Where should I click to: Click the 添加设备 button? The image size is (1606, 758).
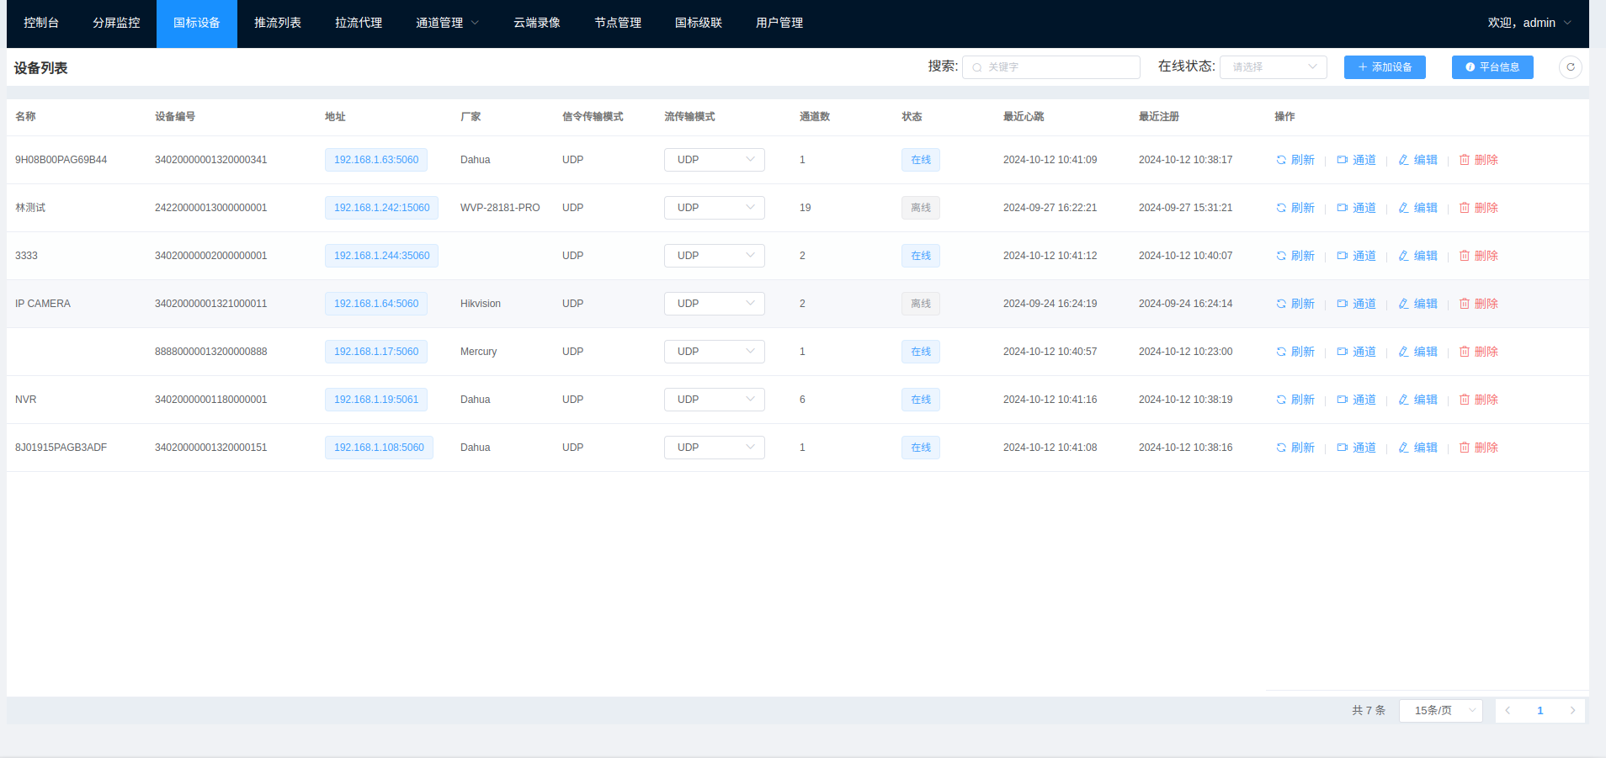(x=1384, y=67)
